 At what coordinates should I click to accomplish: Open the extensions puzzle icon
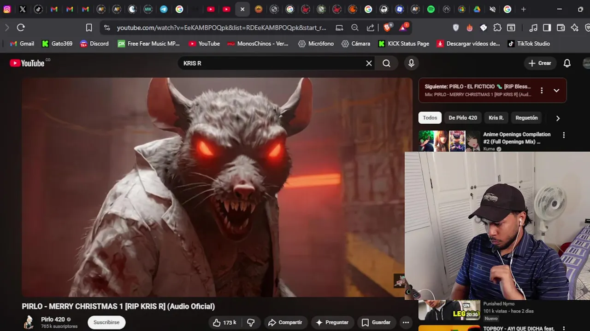[497, 28]
